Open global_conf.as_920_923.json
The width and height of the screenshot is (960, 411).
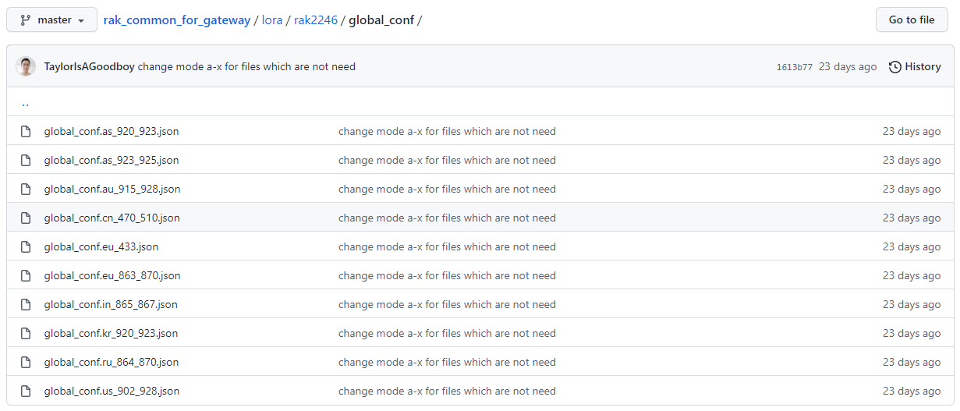pos(112,131)
